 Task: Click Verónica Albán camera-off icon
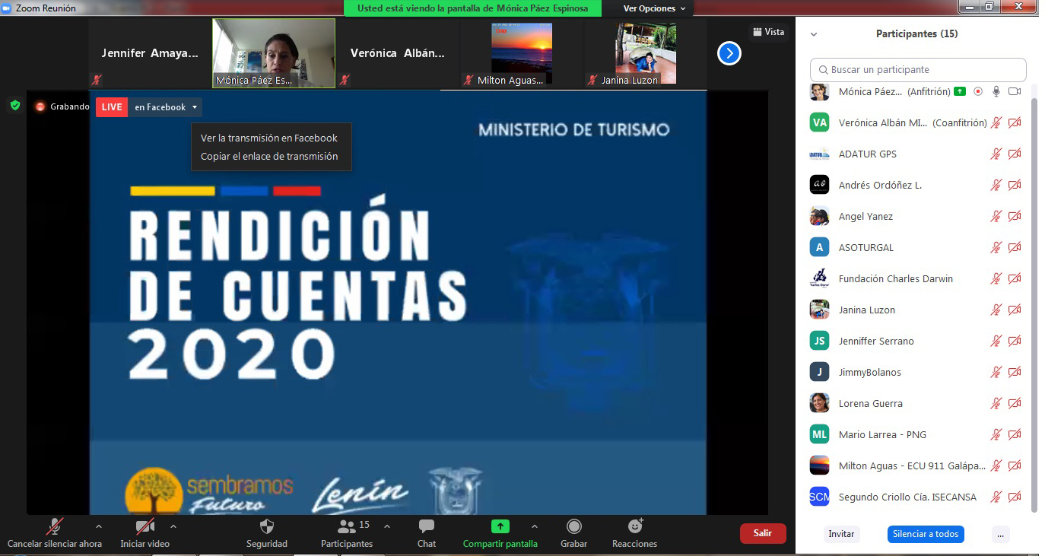pyautogui.click(x=1015, y=122)
